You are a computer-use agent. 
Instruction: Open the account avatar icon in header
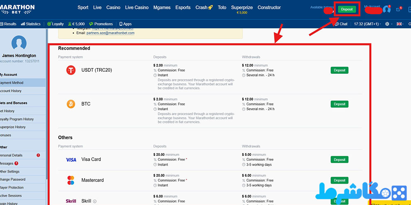[387, 9]
